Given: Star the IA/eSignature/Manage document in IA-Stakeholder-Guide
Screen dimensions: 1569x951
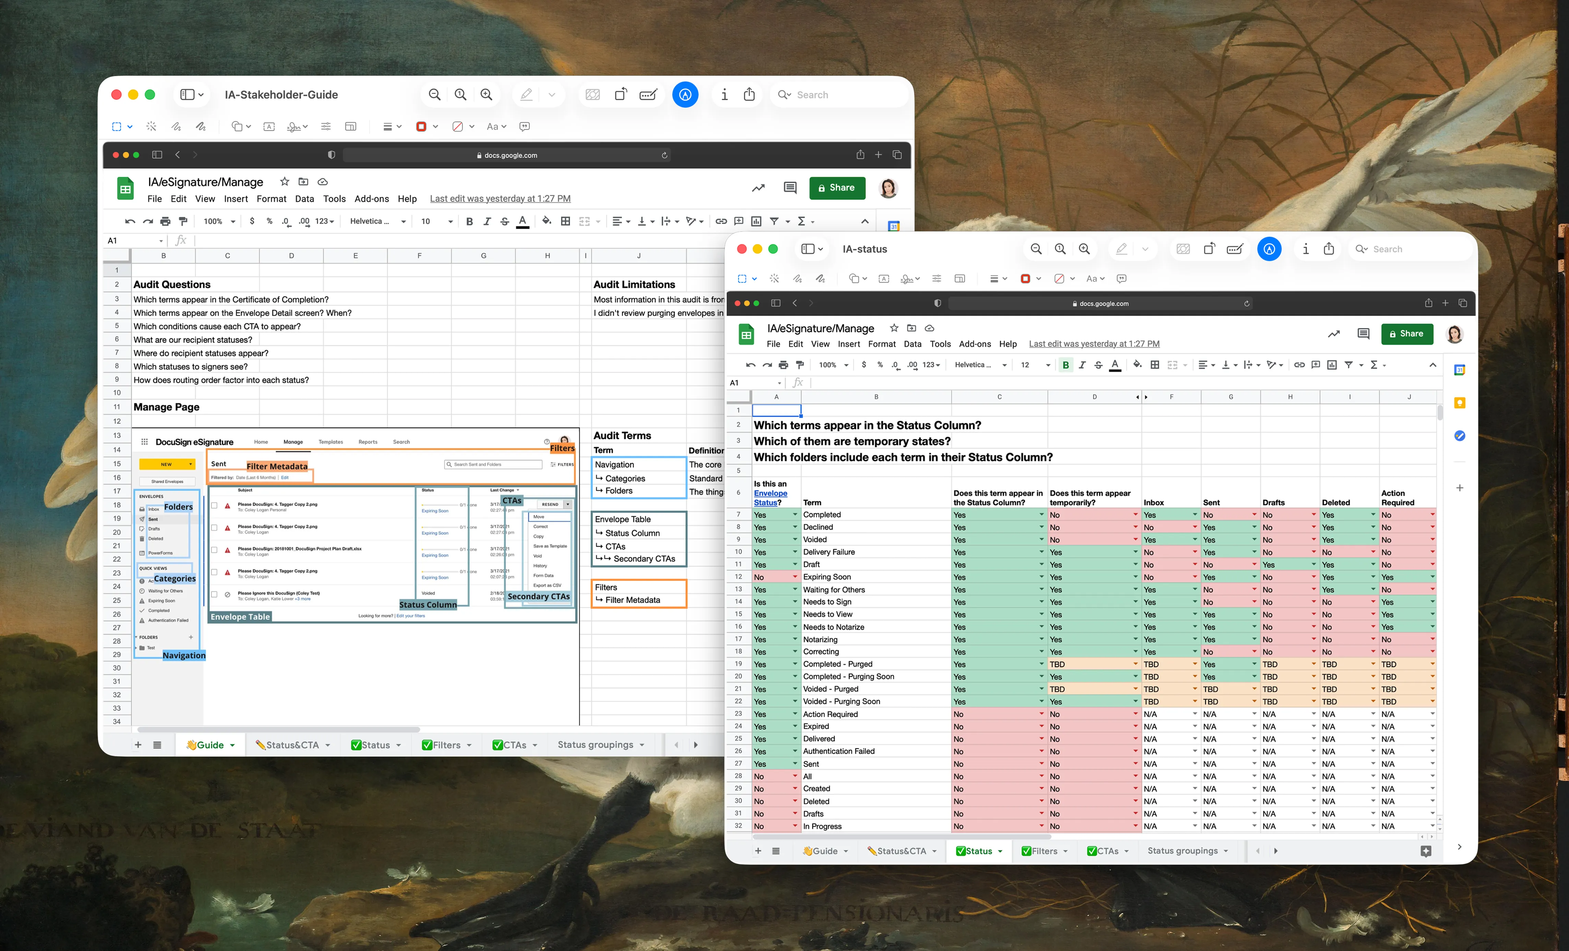Looking at the screenshot, I should click(x=285, y=181).
